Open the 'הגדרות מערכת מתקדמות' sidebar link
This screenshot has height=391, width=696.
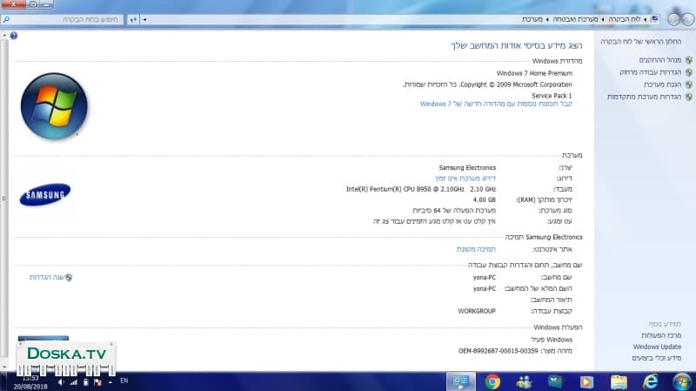pyautogui.click(x=644, y=97)
